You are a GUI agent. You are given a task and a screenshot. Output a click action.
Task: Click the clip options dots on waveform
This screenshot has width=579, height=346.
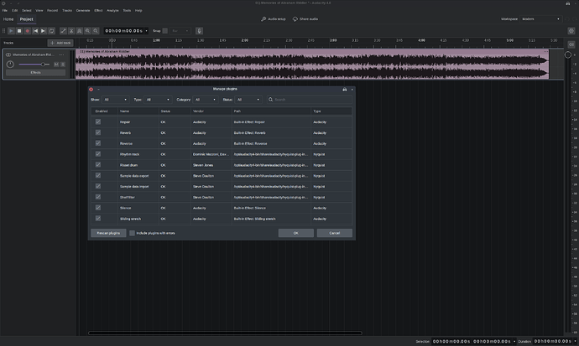pyautogui.click(x=545, y=52)
